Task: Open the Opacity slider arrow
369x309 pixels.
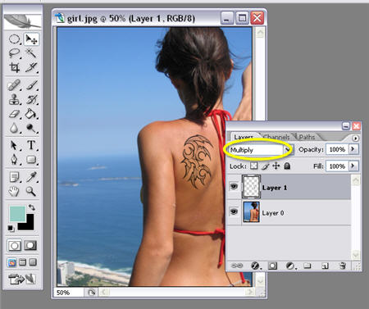Action: point(353,149)
